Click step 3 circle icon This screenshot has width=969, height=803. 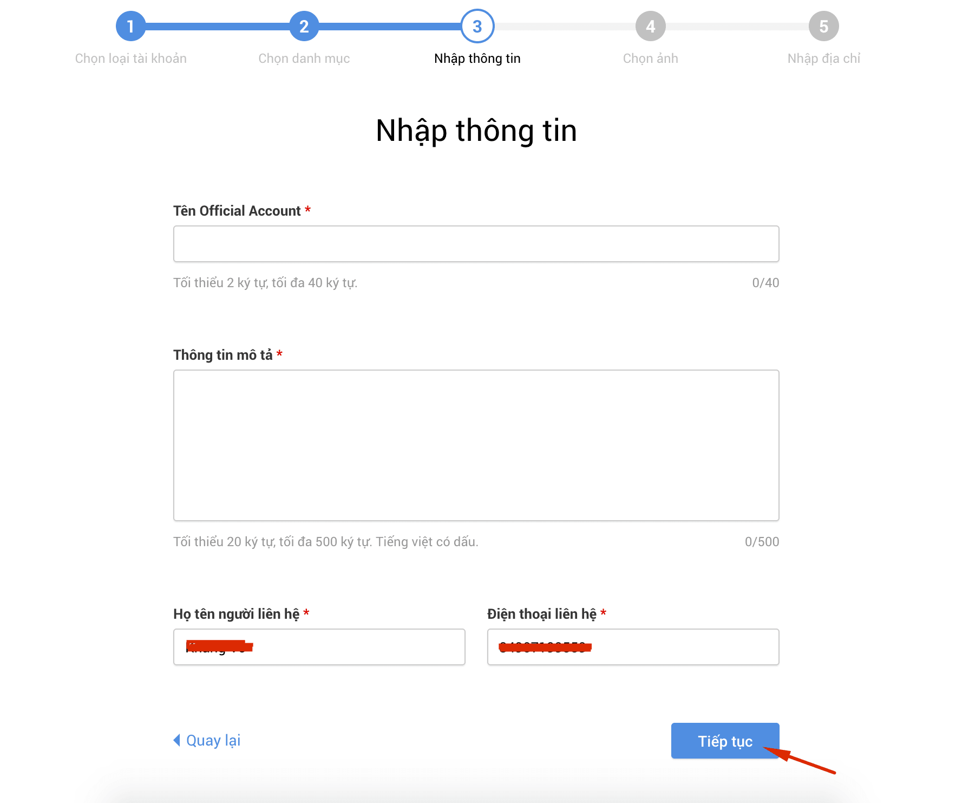coord(477,26)
